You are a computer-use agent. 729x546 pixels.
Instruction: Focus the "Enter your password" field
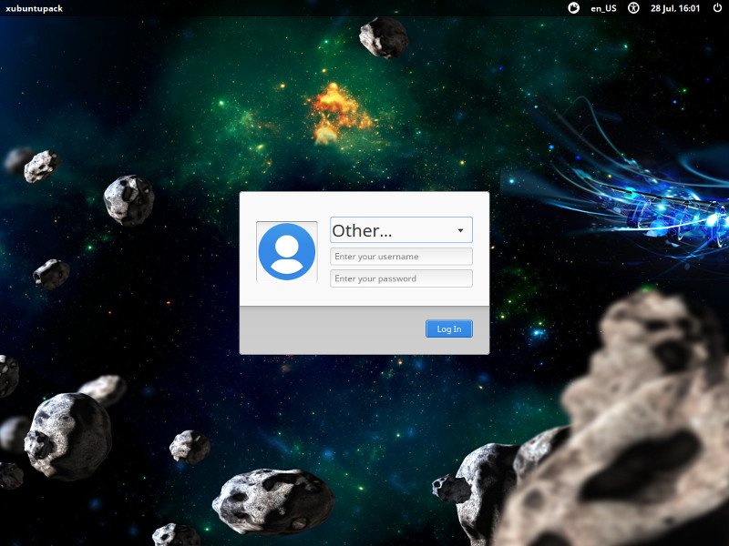click(x=401, y=278)
